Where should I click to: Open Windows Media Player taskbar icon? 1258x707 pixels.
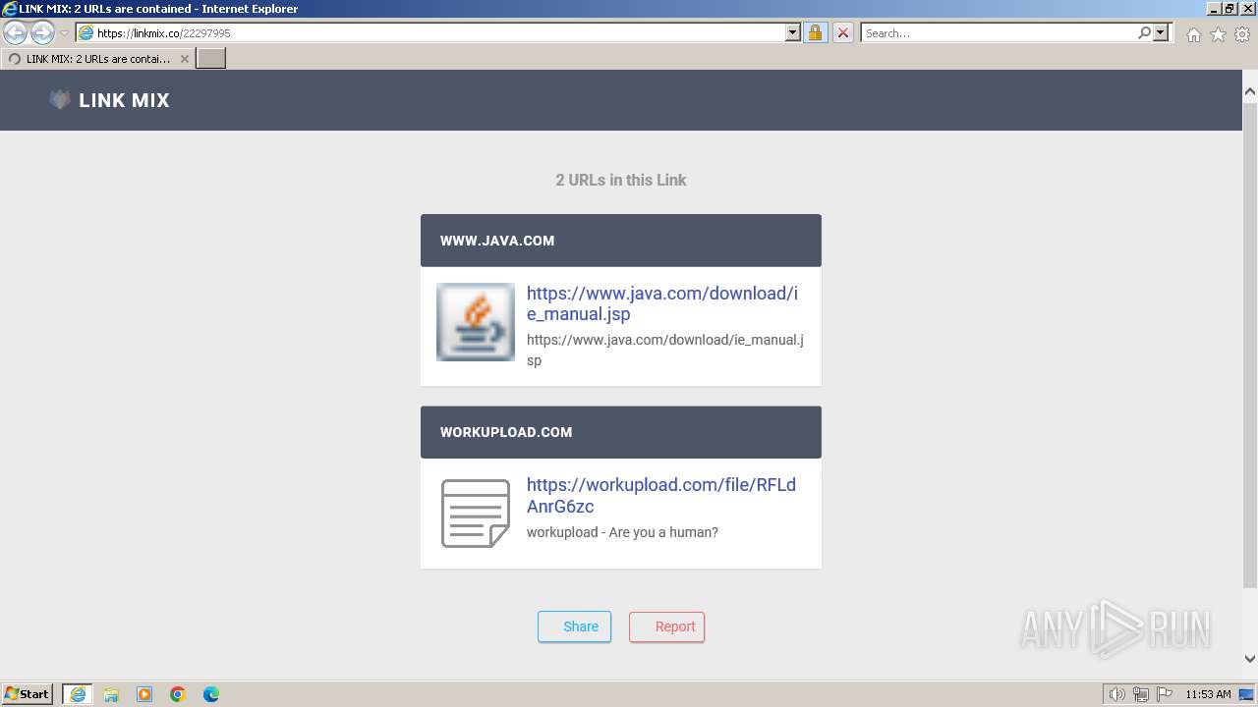[144, 694]
